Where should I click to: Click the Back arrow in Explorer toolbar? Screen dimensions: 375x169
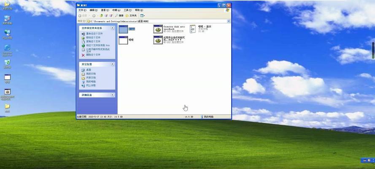coord(80,16)
